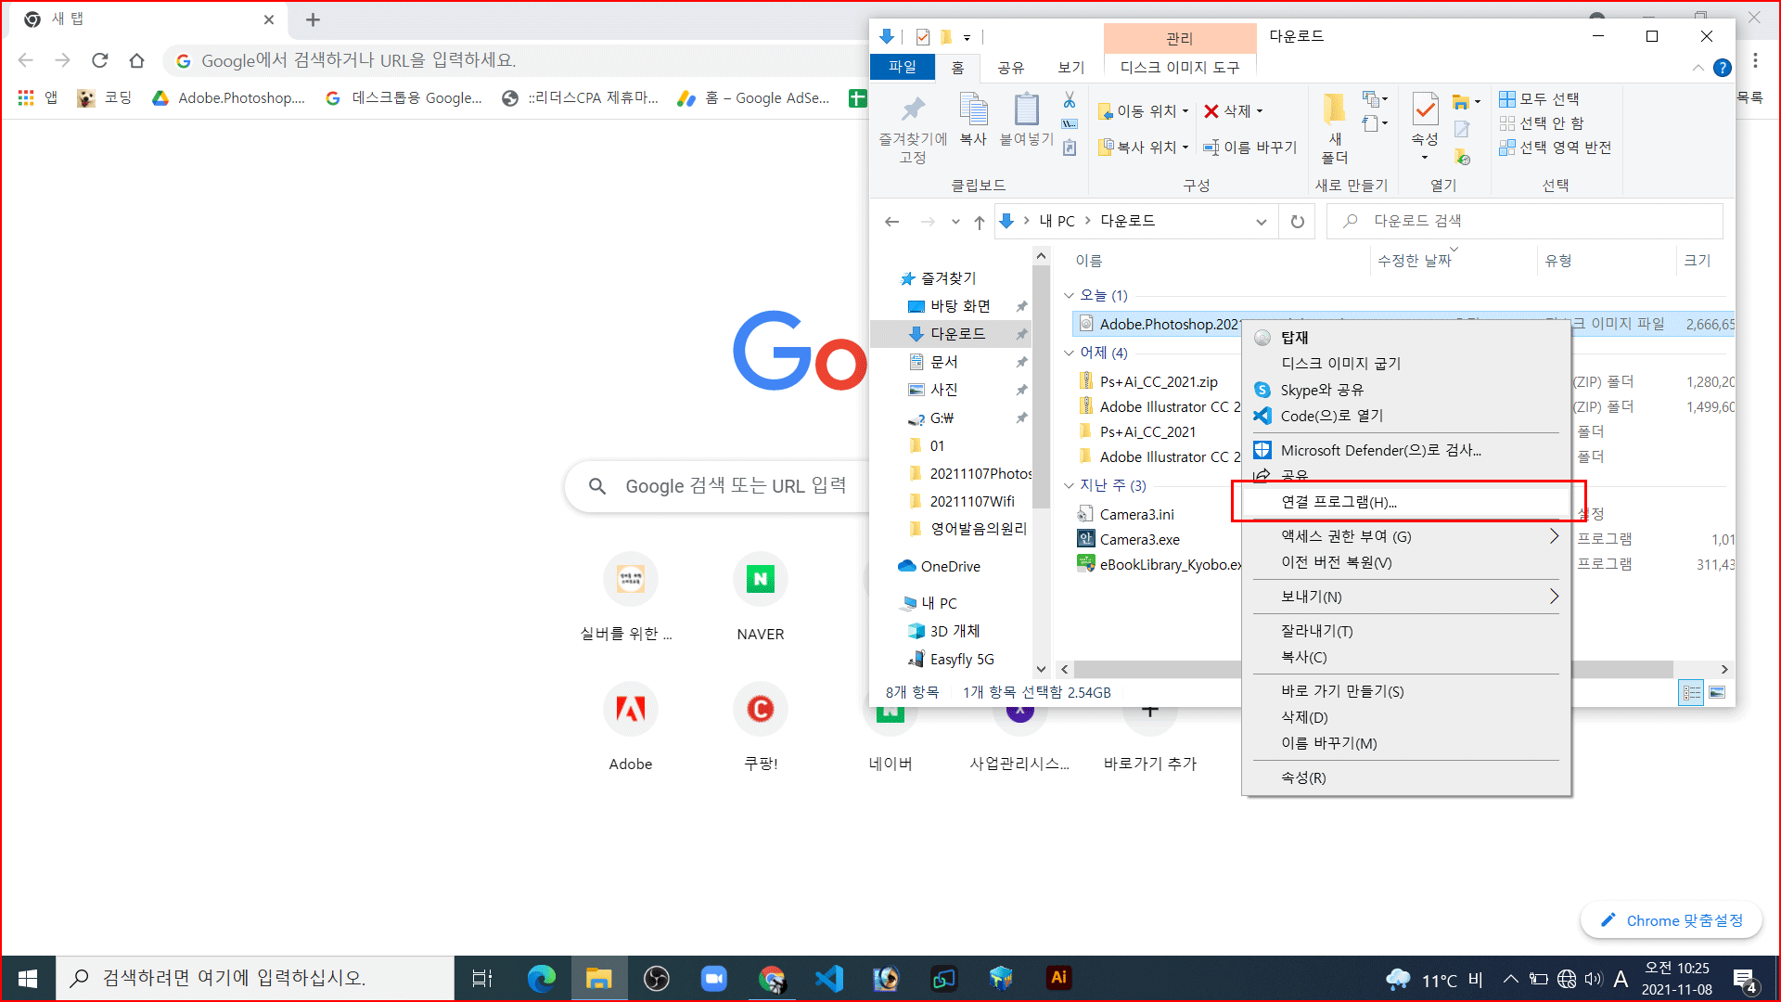The height and width of the screenshot is (1002, 1781).
Task: Expand the address bar history dropdown
Action: point(1261,222)
